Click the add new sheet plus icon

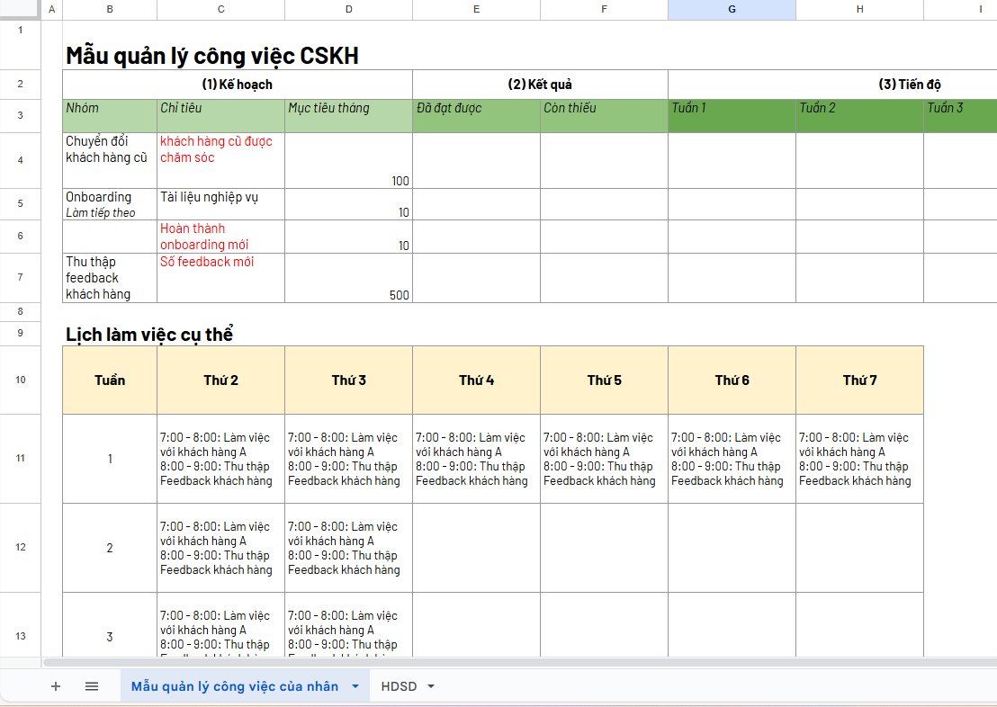pyautogui.click(x=56, y=686)
